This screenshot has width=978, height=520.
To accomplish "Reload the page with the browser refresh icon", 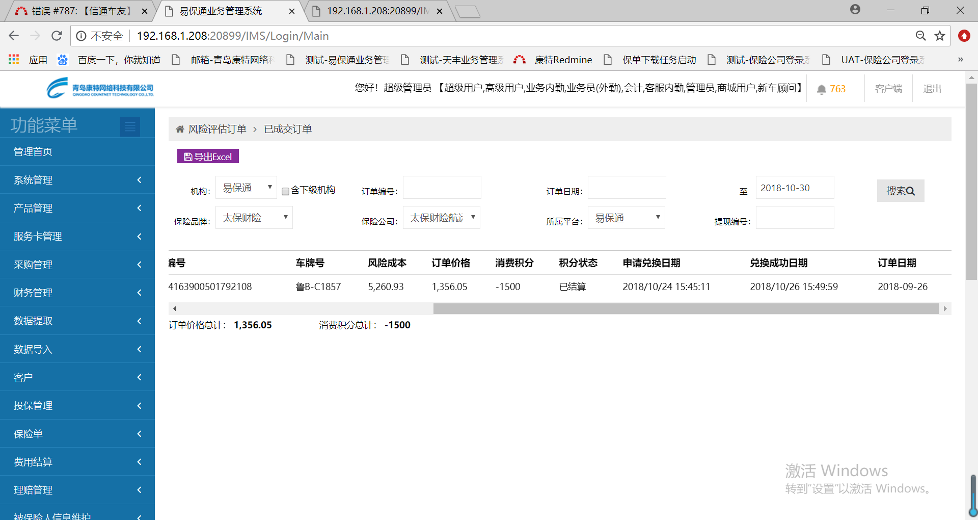I will (x=57, y=36).
